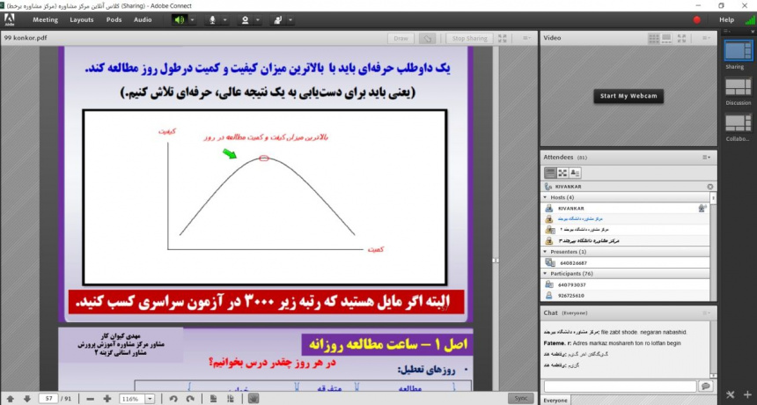Switch to the Discussion layout thumbnail

pos(739,87)
